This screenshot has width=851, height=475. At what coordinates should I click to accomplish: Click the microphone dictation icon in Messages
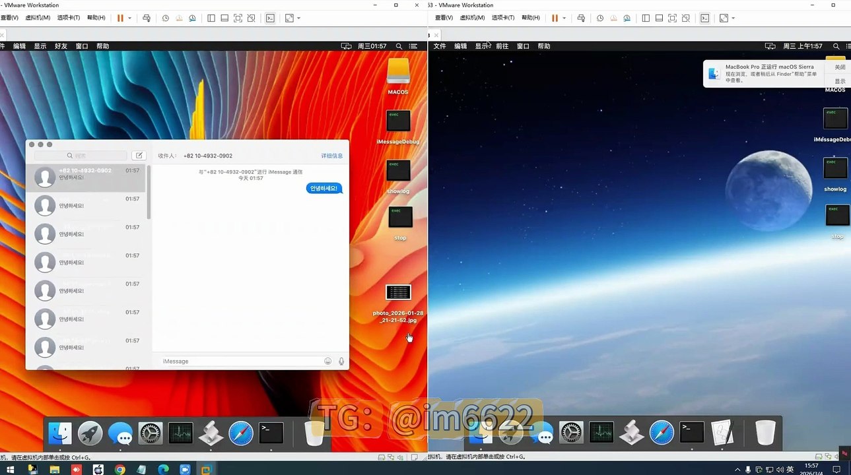(x=341, y=362)
